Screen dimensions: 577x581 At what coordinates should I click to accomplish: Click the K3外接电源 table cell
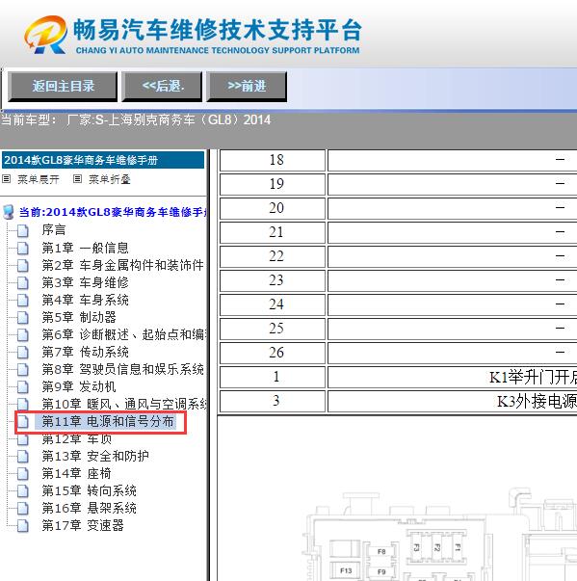[452, 401]
